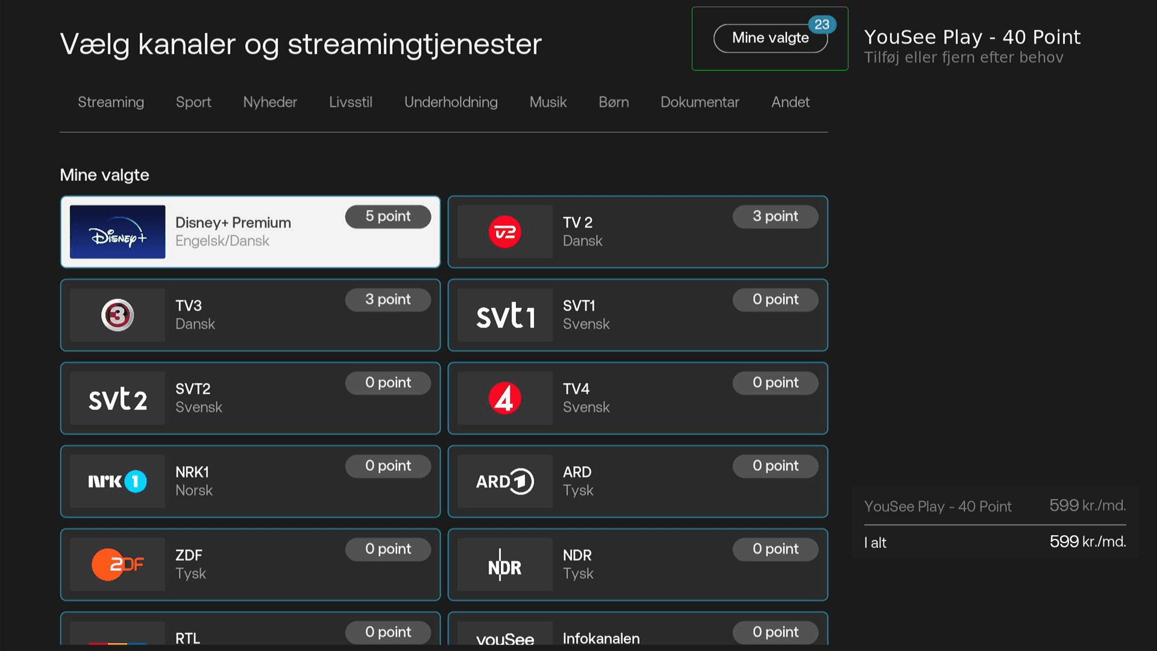Select the RTL channel name
The height and width of the screenshot is (651, 1157).
click(187, 638)
